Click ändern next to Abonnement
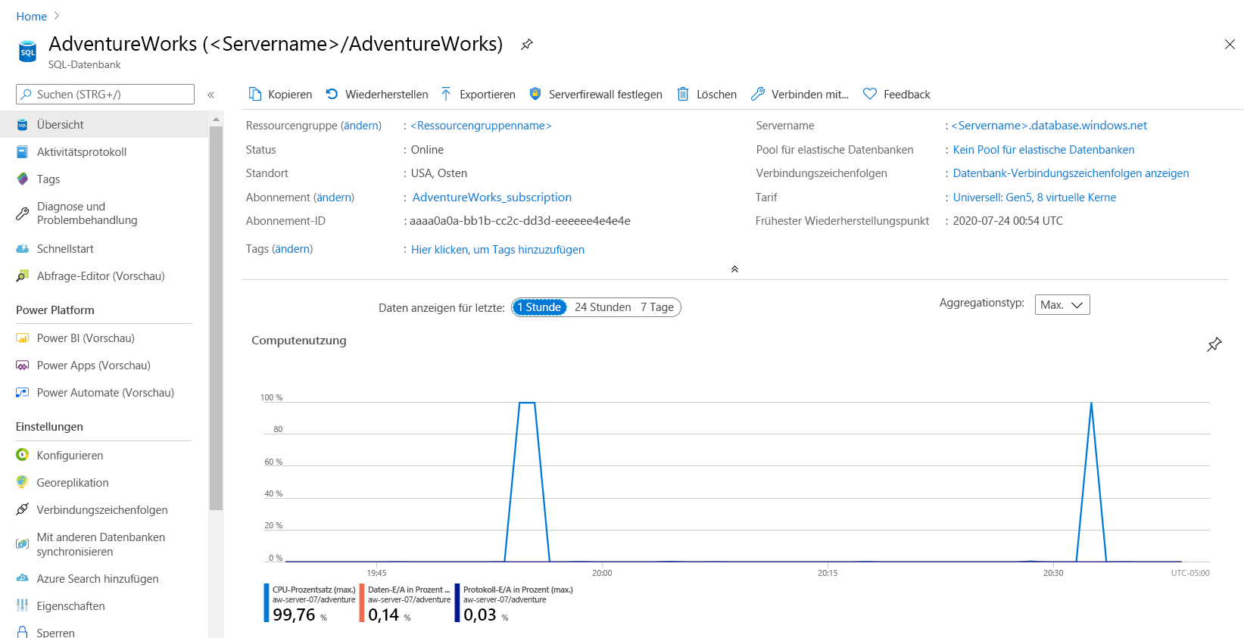This screenshot has height=638, width=1244. point(334,198)
